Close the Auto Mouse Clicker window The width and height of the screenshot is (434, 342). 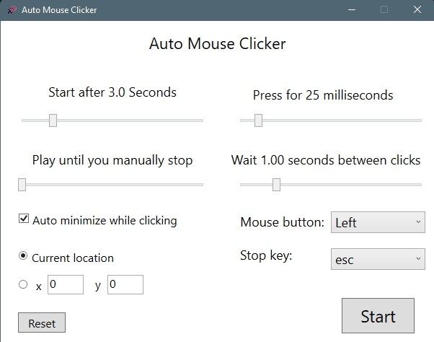click(x=417, y=10)
